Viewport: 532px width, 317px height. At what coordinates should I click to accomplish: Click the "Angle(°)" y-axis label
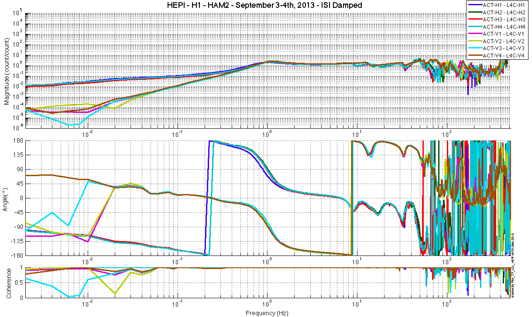click(7, 198)
